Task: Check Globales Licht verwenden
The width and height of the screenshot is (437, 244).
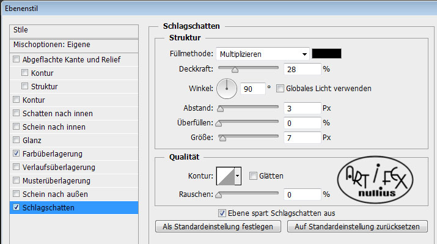Action: pyautogui.click(x=280, y=89)
